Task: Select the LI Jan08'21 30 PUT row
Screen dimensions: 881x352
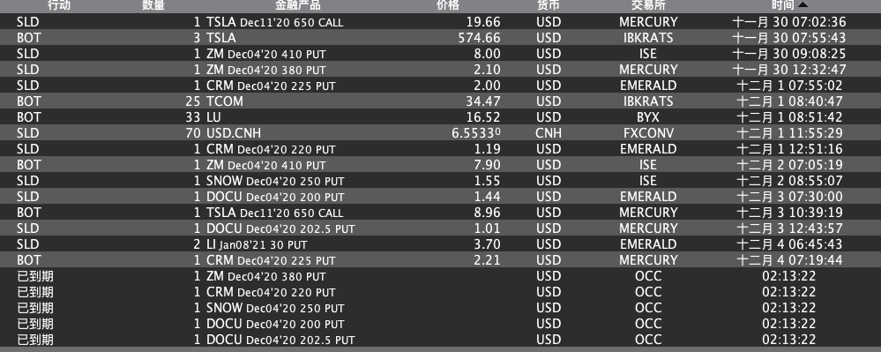Action: [x=441, y=244]
